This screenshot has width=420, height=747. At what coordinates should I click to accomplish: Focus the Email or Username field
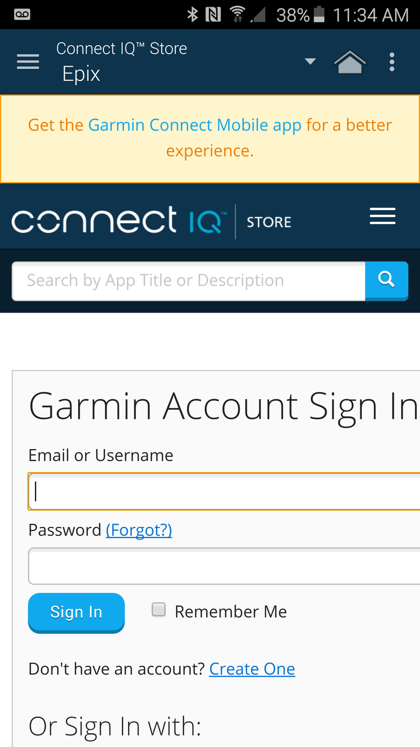click(x=224, y=492)
